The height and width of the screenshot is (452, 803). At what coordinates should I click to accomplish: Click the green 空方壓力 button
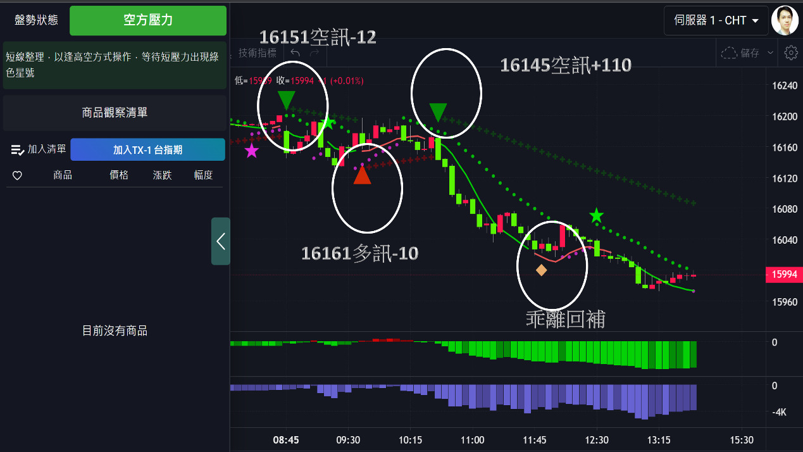coord(147,20)
